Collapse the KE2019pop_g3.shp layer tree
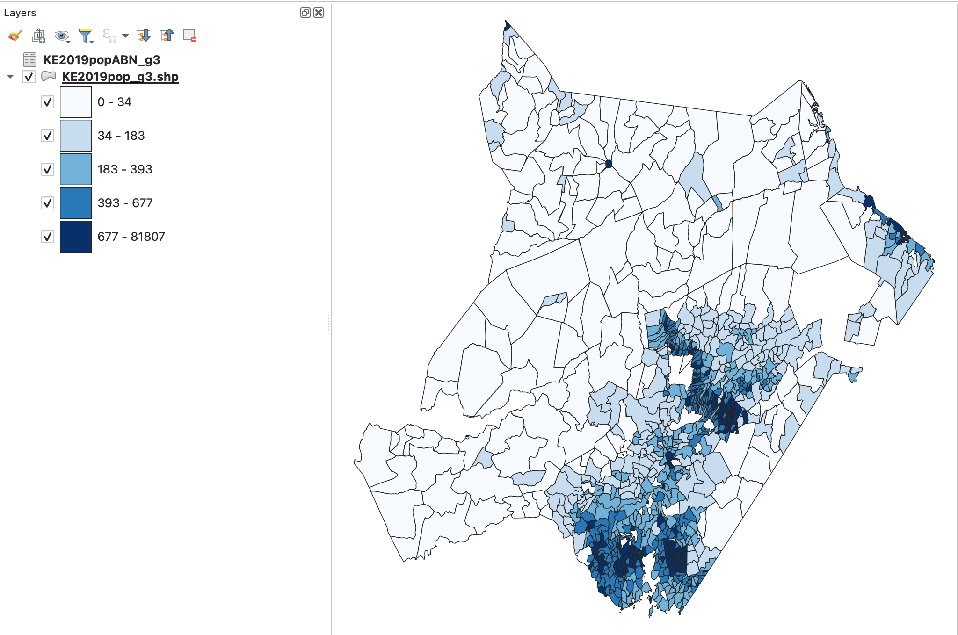This screenshot has height=635, width=958. (10, 77)
